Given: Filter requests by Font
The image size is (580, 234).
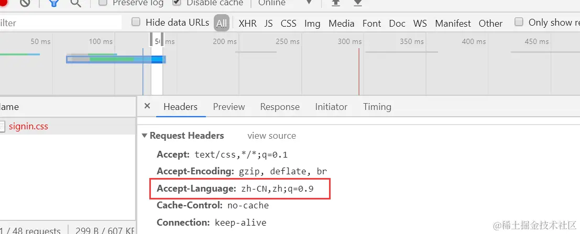Looking at the screenshot, I should (372, 23).
